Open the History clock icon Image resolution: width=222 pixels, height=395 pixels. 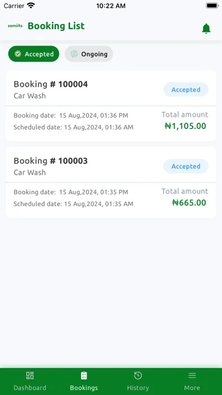pos(138,376)
